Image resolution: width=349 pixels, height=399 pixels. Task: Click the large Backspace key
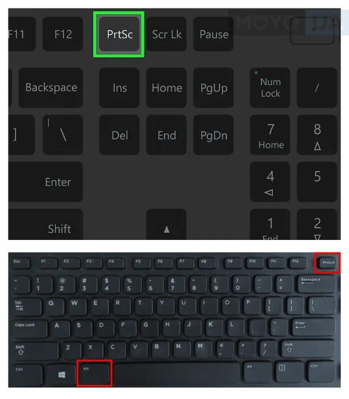51,88
